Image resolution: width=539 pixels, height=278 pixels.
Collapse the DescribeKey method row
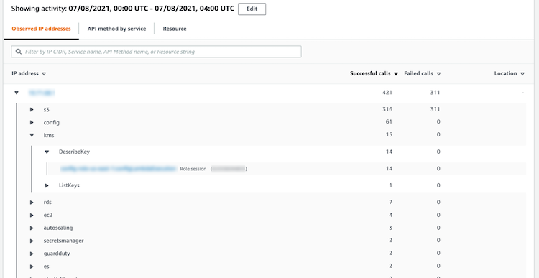pos(47,152)
